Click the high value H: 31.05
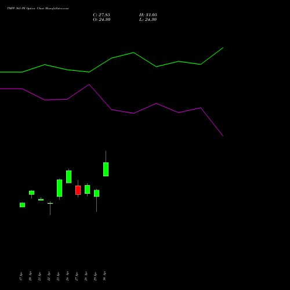Screen dimensions: 290x290 [x=148, y=15]
